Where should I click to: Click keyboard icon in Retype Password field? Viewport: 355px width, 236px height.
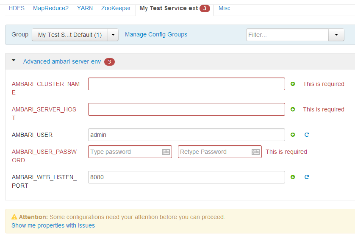click(x=255, y=152)
